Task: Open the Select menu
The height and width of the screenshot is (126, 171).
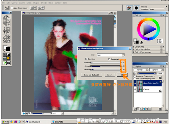Action: (29, 3)
